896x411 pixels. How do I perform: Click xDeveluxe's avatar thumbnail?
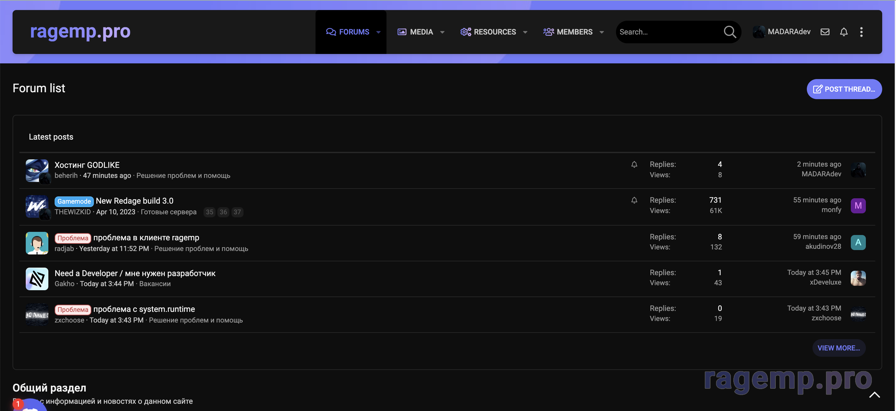click(858, 278)
